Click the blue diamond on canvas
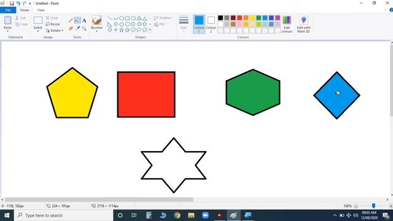 click(x=337, y=95)
